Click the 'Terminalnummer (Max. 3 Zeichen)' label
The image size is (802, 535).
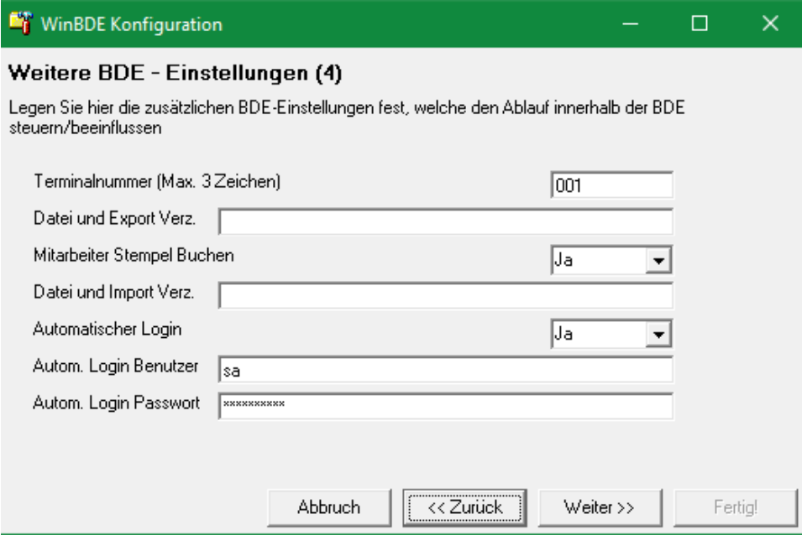click(156, 181)
